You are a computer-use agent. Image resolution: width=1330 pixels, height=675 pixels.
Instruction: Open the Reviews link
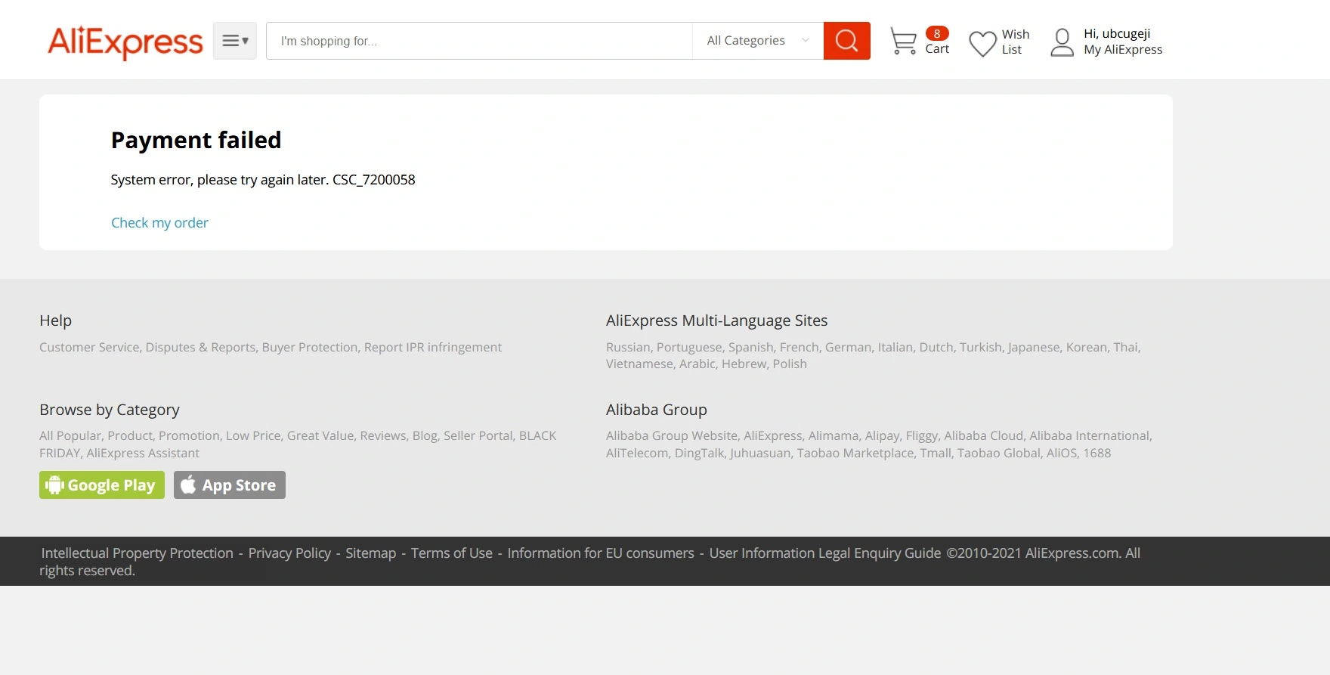(x=383, y=435)
